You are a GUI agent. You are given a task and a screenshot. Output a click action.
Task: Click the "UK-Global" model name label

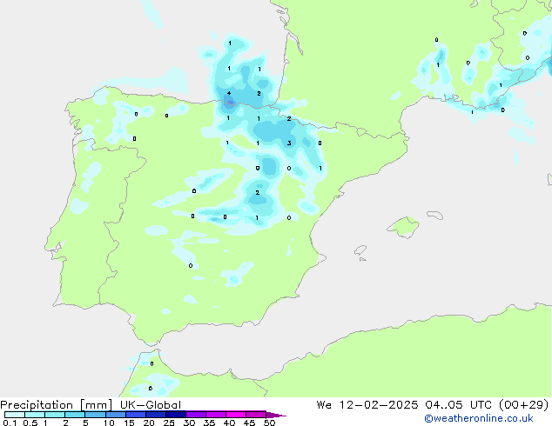click(x=151, y=405)
